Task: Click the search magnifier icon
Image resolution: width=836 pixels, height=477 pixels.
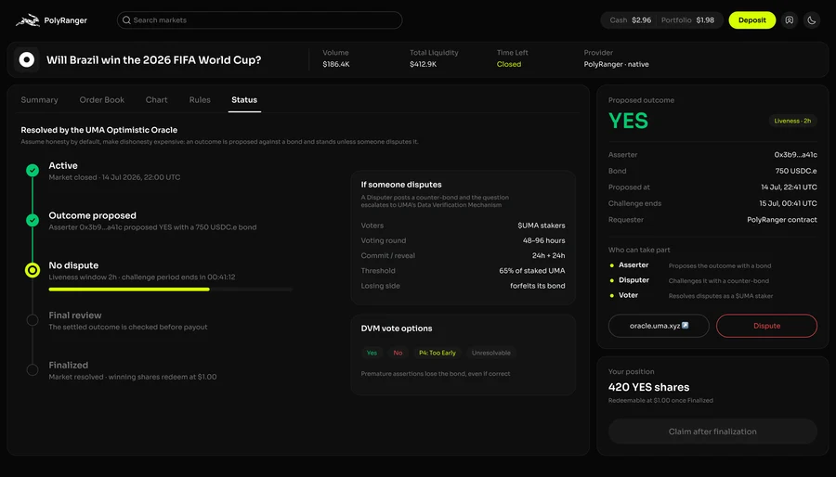Action: 126,20
